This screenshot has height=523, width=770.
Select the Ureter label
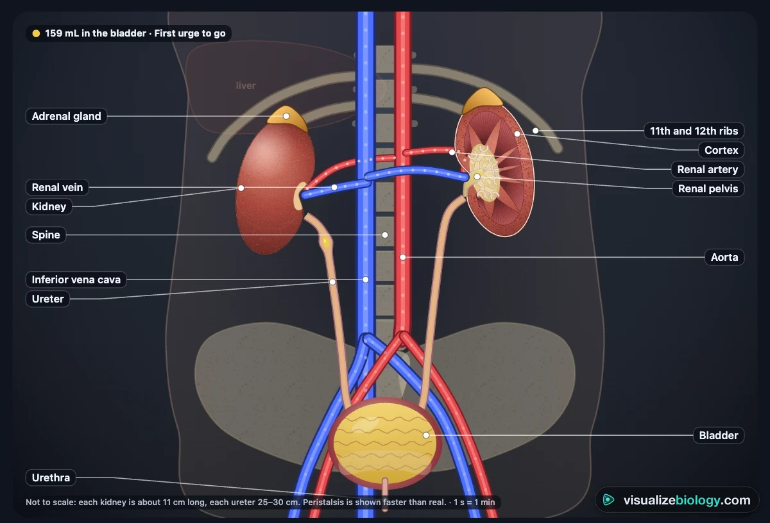[48, 299]
